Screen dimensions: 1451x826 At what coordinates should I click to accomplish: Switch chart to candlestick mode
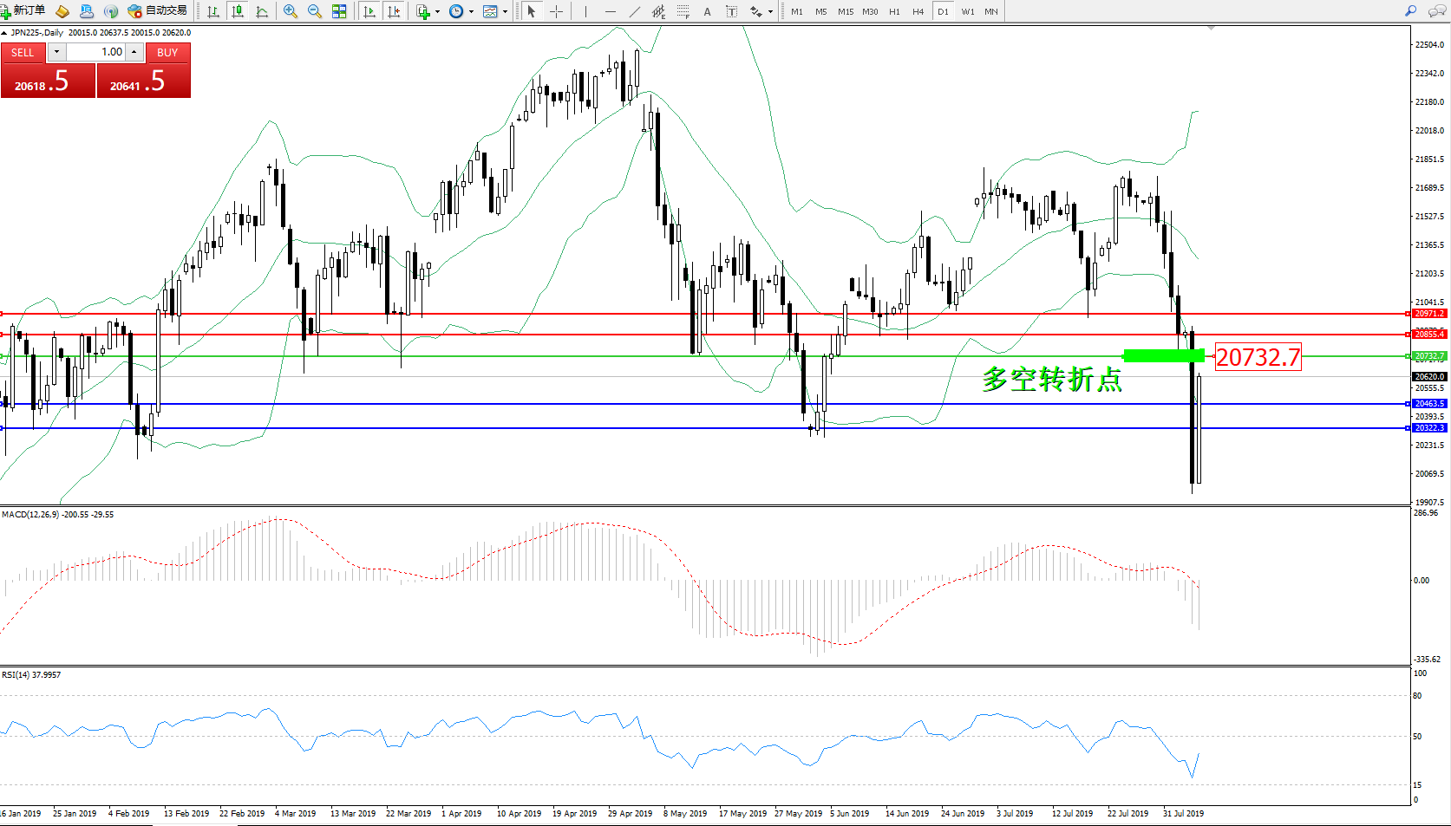click(238, 11)
